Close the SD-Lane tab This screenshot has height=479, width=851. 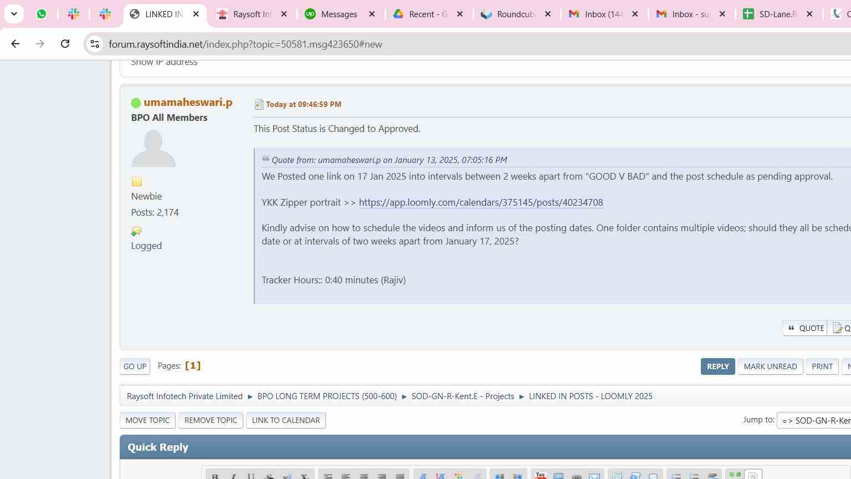click(809, 14)
